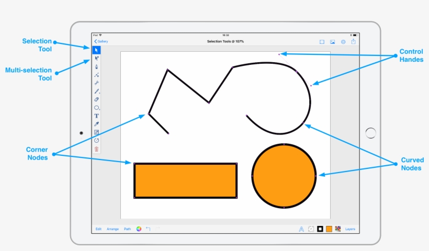Choose the Pen tool
This screenshot has width=429, height=251.
tap(97, 66)
